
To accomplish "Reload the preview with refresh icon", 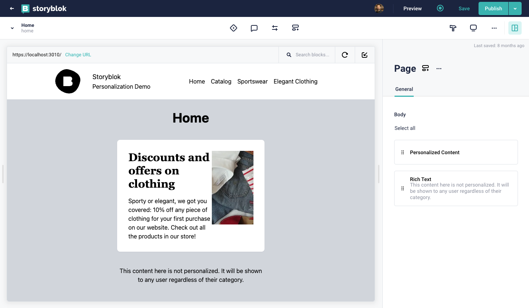I will [345, 55].
